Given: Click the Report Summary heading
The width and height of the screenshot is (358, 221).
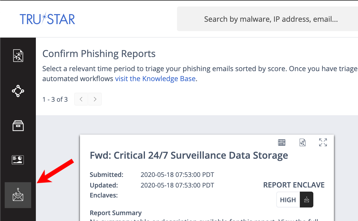Looking at the screenshot, I should (116, 213).
